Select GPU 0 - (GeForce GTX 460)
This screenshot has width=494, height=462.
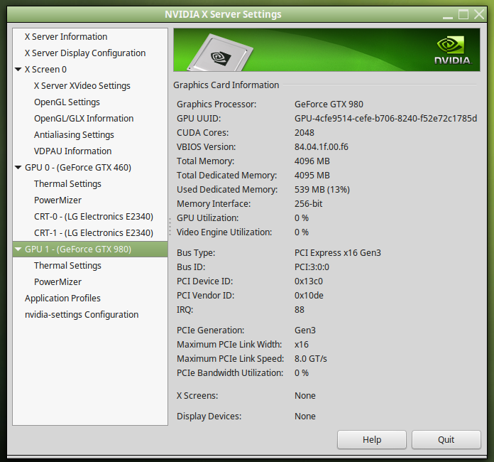(78, 168)
